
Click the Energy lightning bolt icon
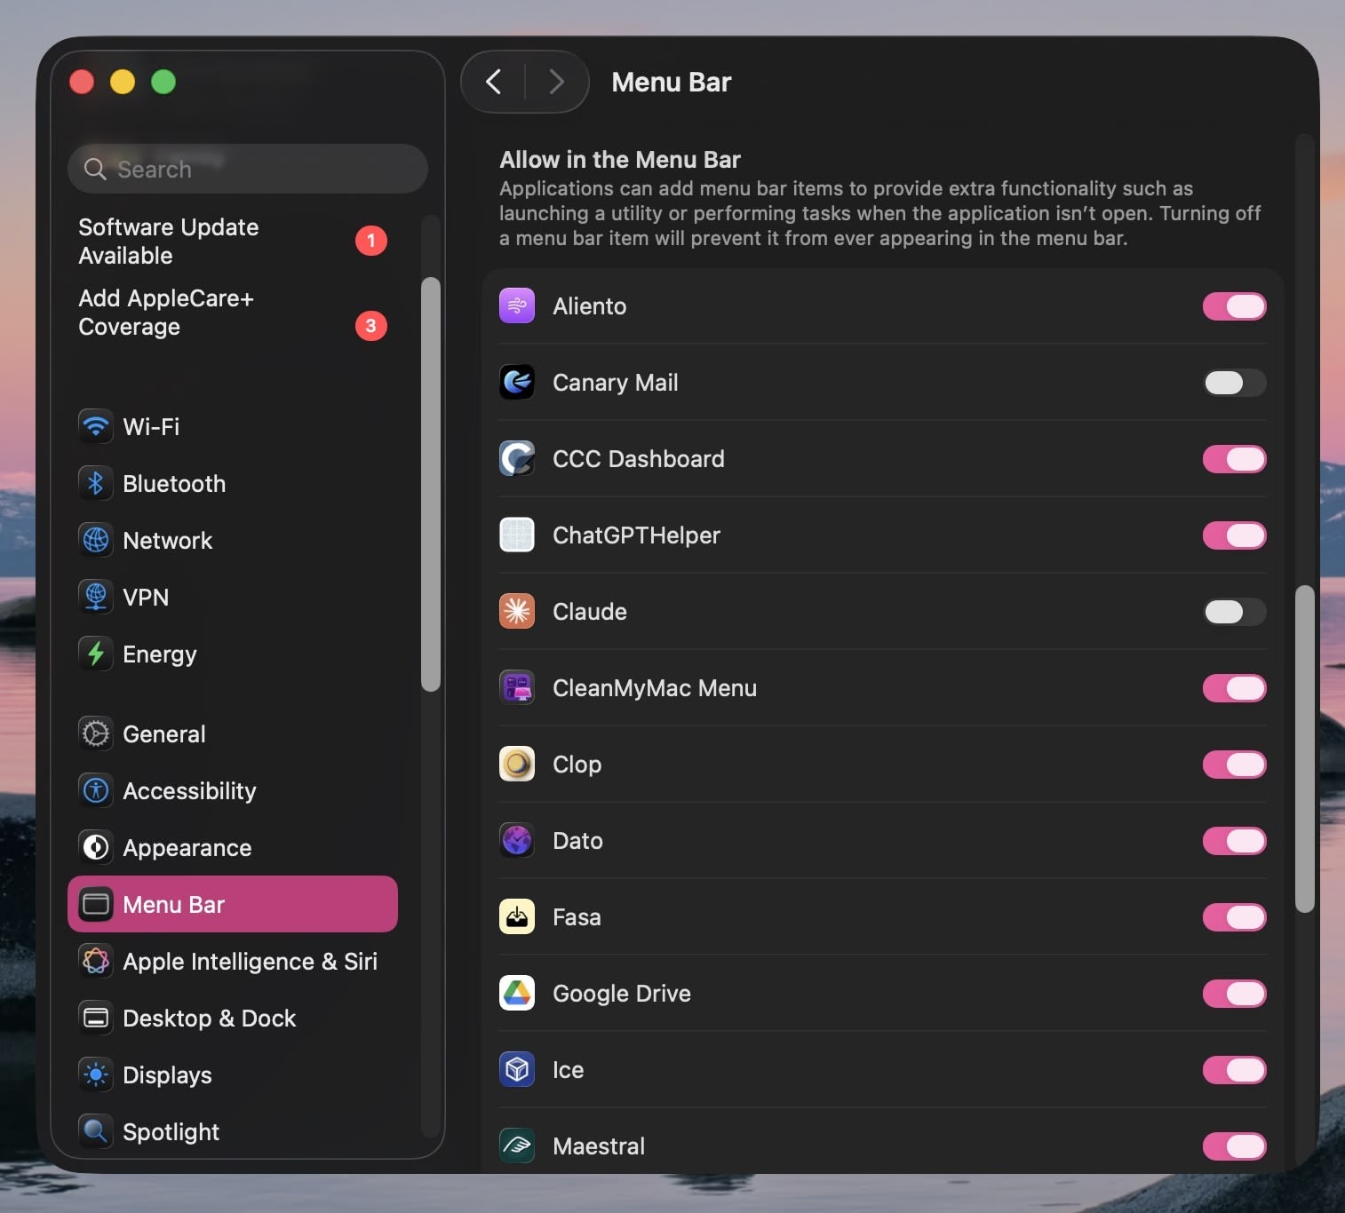pos(95,654)
